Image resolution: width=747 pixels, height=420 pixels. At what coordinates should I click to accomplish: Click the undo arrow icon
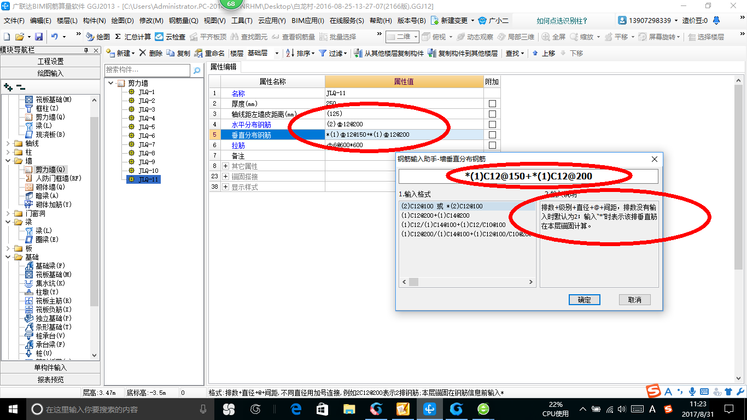(x=55, y=37)
